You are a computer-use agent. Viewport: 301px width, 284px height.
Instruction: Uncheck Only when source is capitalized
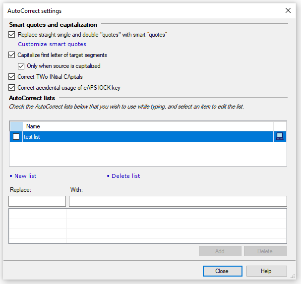point(21,66)
